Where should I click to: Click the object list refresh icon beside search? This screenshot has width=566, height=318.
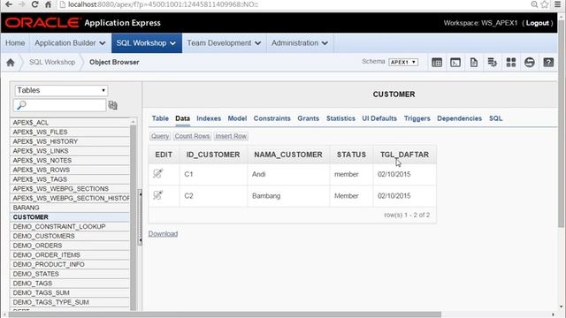pyautogui.click(x=113, y=105)
